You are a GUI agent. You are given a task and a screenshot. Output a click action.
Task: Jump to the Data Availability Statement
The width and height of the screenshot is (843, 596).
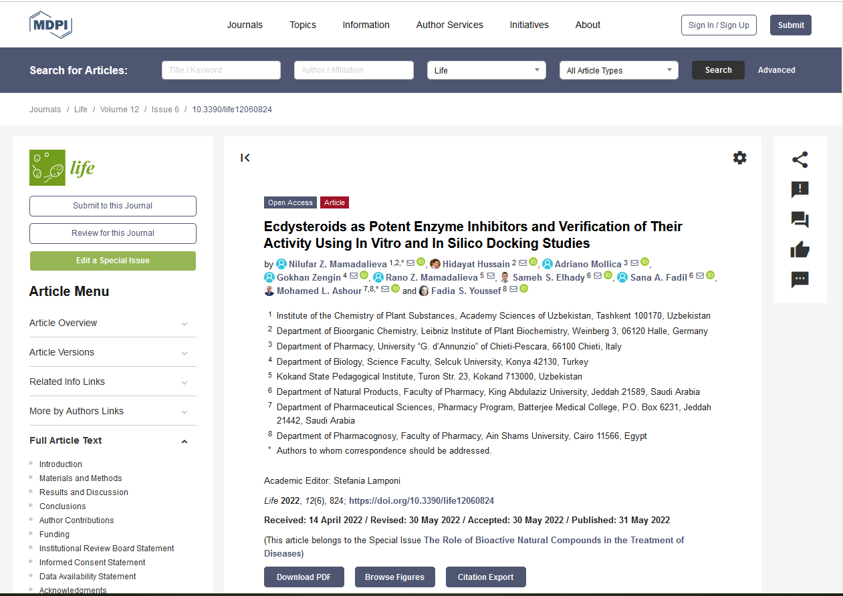pyautogui.click(x=88, y=577)
